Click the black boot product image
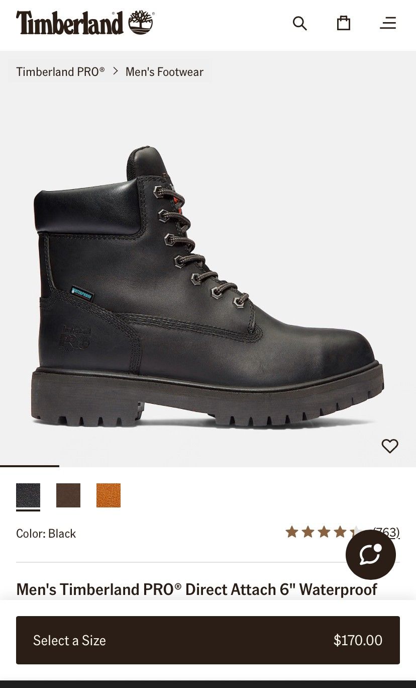The width and height of the screenshot is (416, 688). (x=208, y=287)
